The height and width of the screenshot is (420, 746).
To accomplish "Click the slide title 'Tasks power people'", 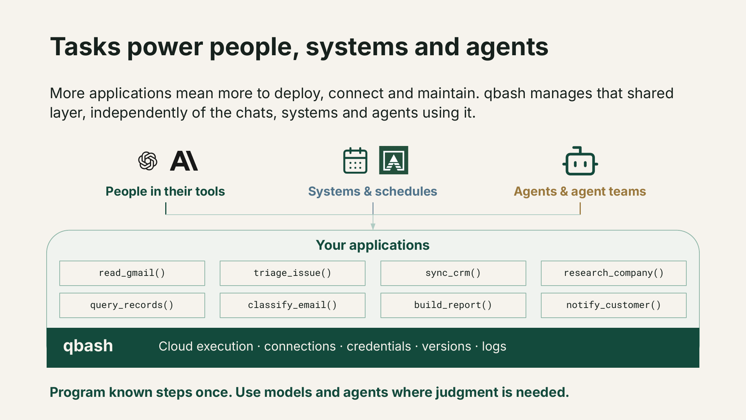I will [x=299, y=47].
